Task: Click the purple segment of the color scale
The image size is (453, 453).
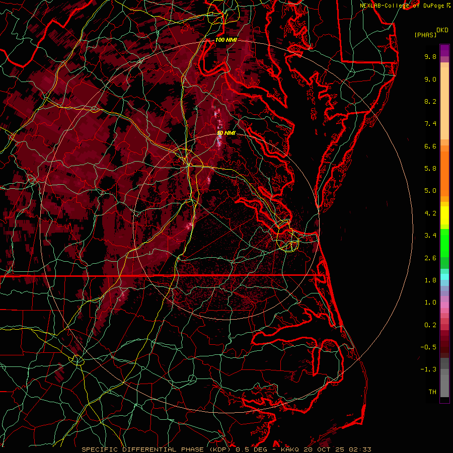Action: click(x=444, y=50)
